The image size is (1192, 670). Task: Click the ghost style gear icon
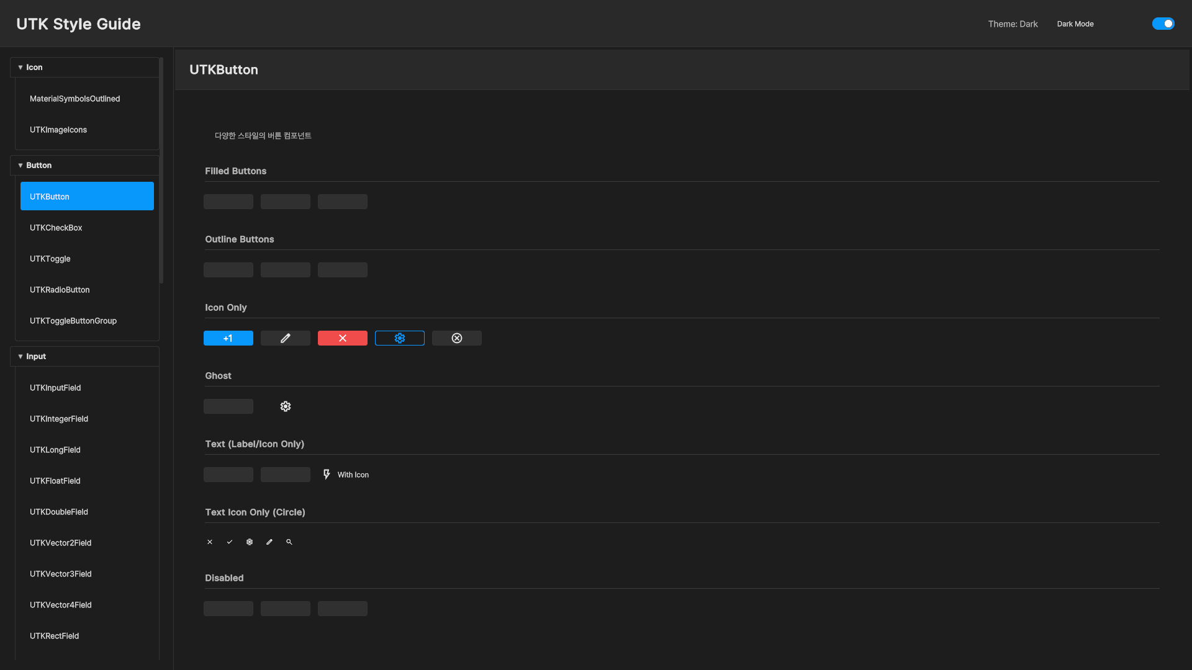[285, 406]
